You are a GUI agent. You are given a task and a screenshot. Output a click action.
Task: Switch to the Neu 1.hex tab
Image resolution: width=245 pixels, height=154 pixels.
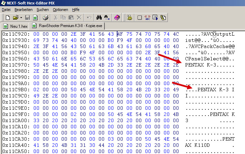[x=16, y=26]
